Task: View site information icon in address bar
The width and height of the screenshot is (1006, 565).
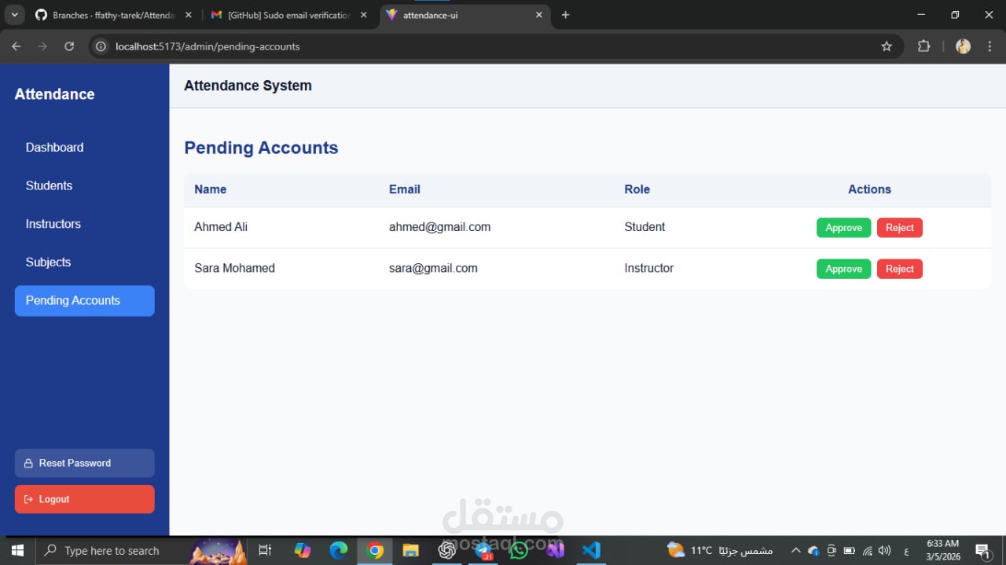Action: pyautogui.click(x=101, y=46)
